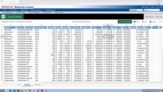Open Chrome from the taskbar
Screen dimensions: 163x92
coord(34,90)
